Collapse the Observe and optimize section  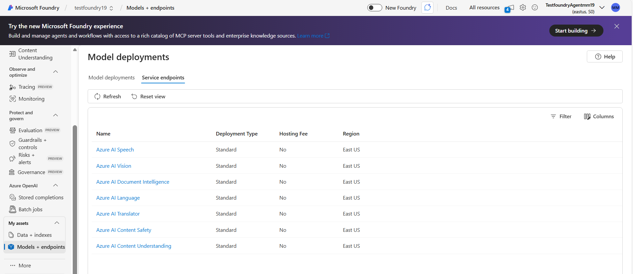[55, 72]
